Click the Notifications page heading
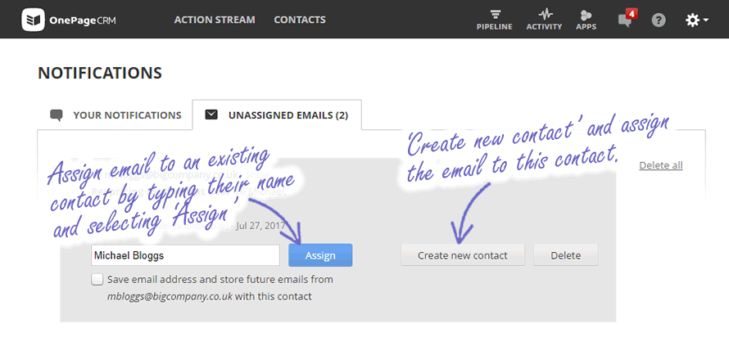The image size is (729, 360). 100,73
